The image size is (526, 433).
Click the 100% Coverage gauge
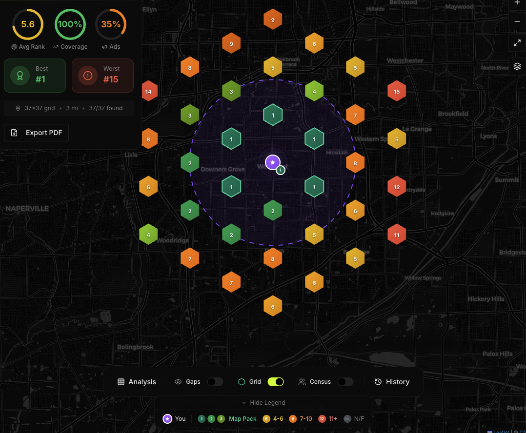point(70,24)
